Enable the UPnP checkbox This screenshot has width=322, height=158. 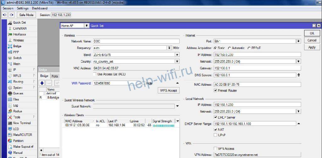(215, 135)
